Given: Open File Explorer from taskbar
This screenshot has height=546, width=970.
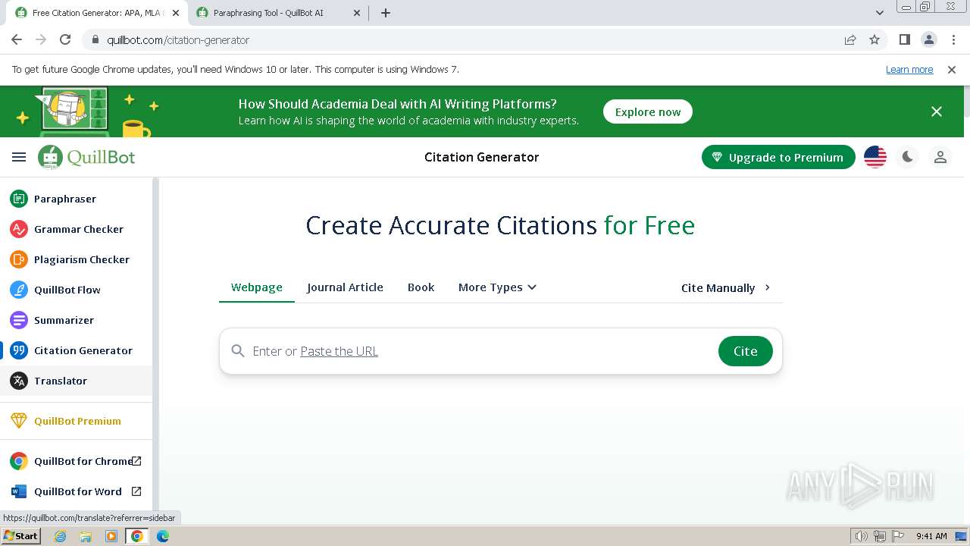Looking at the screenshot, I should click(86, 536).
